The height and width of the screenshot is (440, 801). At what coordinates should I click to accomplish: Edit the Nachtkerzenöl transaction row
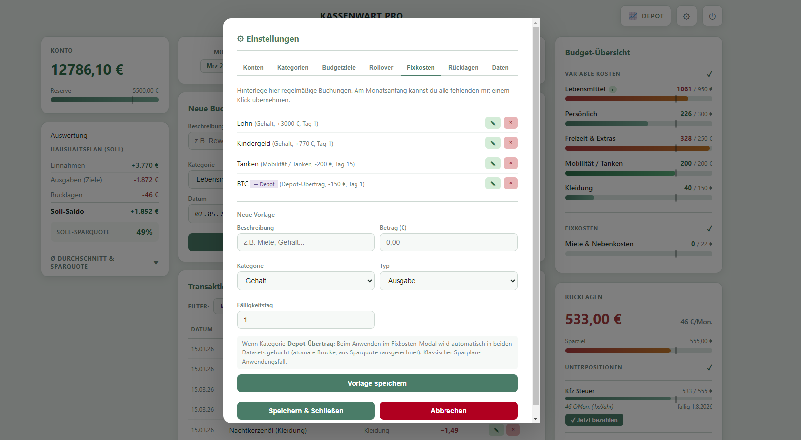click(x=496, y=430)
